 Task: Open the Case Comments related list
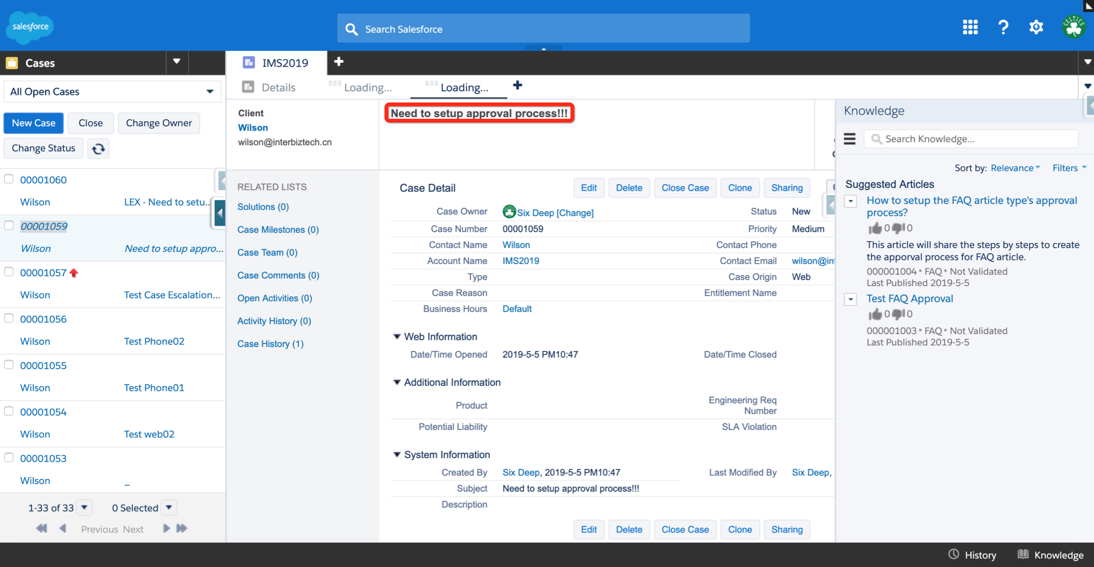tap(279, 275)
